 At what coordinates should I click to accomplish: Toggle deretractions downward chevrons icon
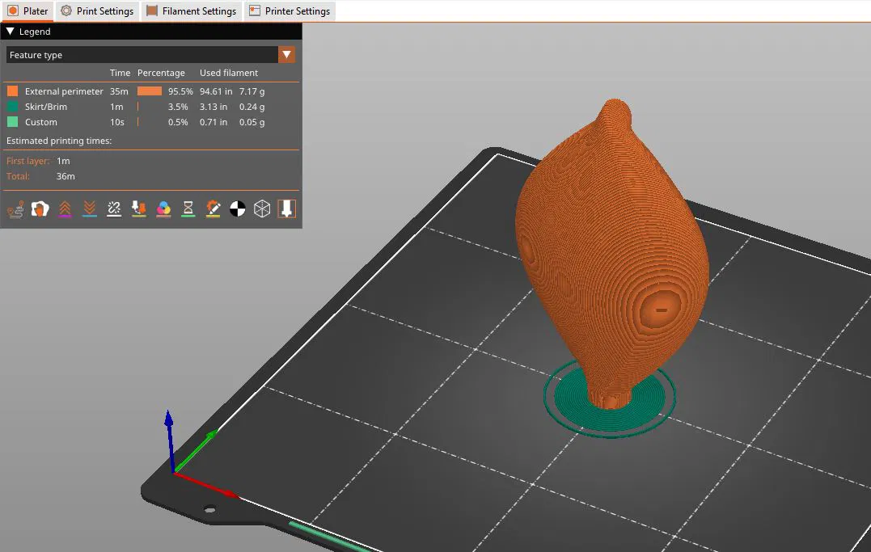click(x=90, y=209)
